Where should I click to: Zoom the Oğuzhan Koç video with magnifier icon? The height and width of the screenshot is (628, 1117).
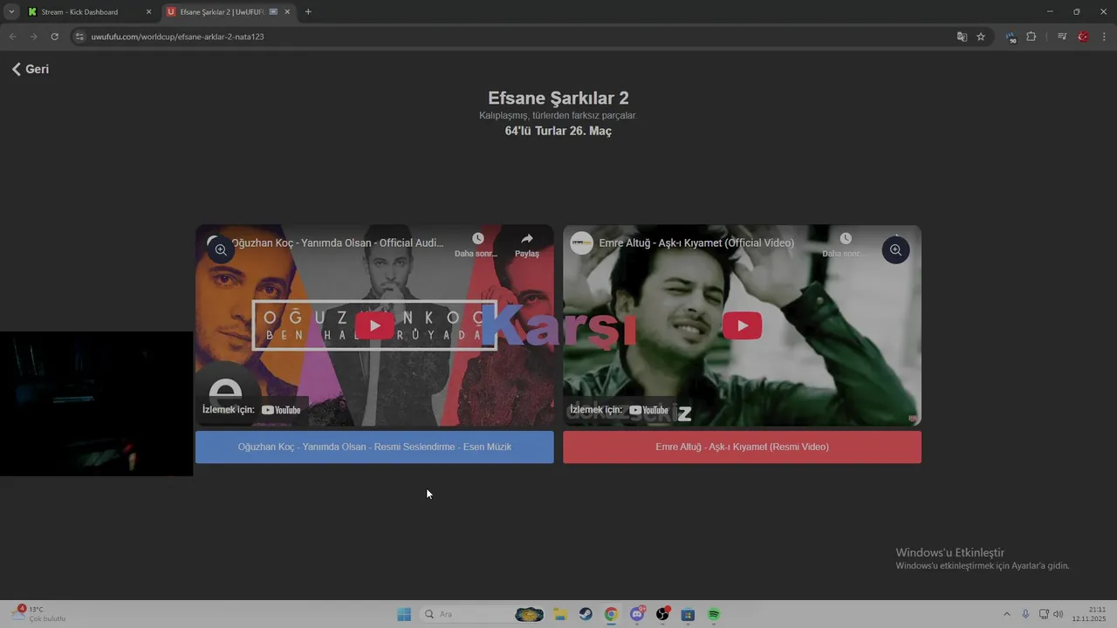(x=221, y=250)
